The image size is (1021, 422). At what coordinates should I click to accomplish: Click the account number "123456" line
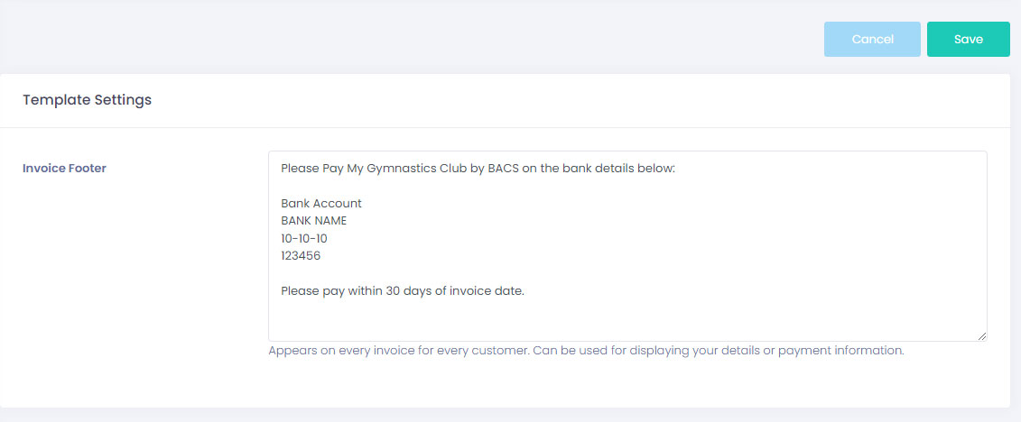(x=301, y=255)
